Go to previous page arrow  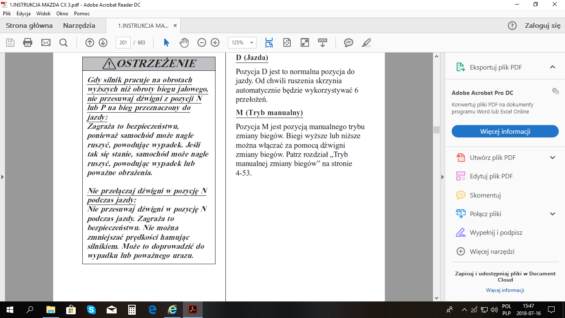(90, 43)
